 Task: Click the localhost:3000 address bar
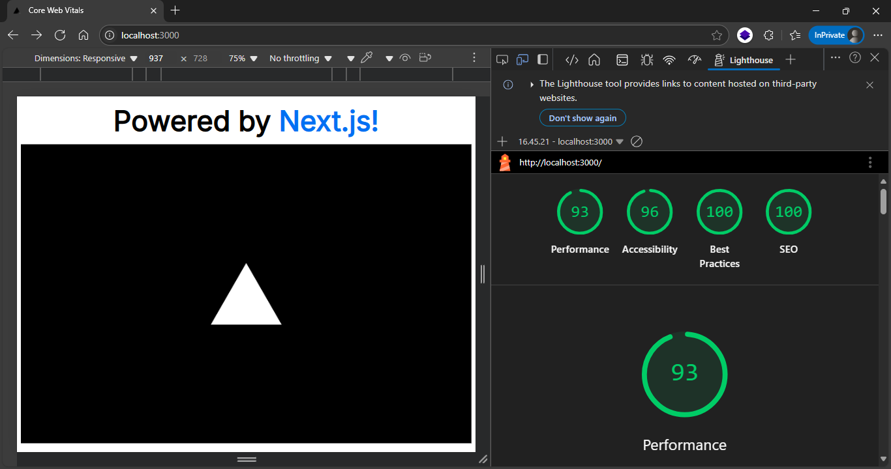click(x=413, y=35)
